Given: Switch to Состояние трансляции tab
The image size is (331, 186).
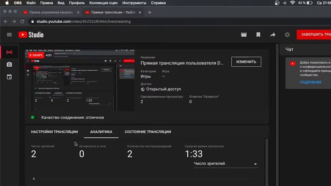Looking at the screenshot, I should point(148,132).
